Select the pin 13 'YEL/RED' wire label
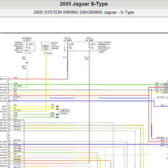The height and width of the screenshot is (168, 168). coord(17,110)
